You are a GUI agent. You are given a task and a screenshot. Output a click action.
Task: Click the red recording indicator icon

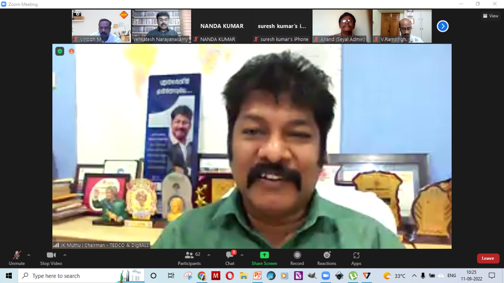72,51
